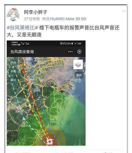This screenshot has width=132, height=153.
Task: Click the 27分钟前 post timestamp
Action: tap(32, 19)
